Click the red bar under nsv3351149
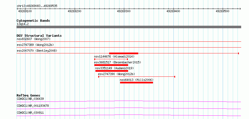Image resolution: width=249 pixels, height=119 pixels. tap(112, 71)
